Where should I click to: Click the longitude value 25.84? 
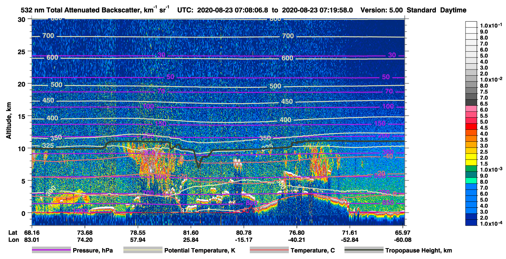[191, 240]
